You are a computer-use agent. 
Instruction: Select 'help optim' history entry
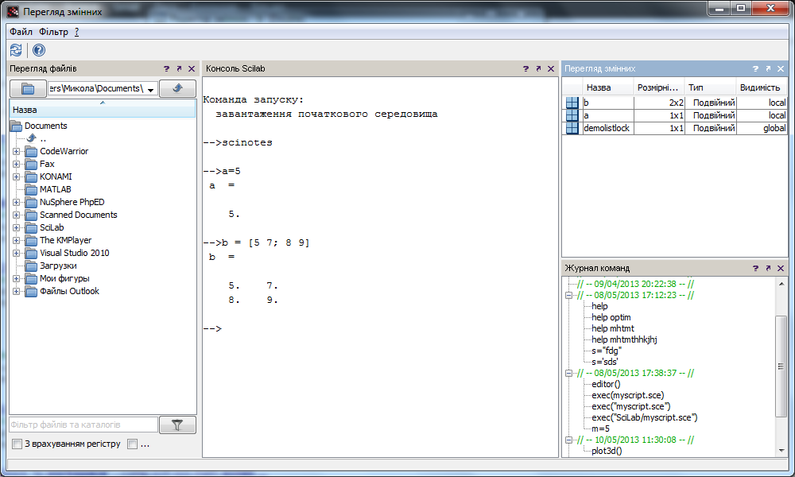point(611,317)
